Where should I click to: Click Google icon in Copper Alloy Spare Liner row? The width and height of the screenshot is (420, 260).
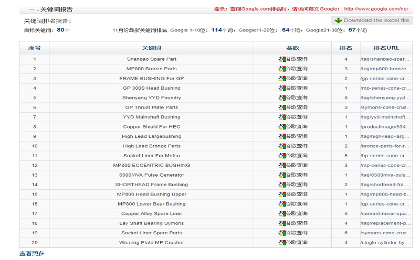tap(282, 213)
